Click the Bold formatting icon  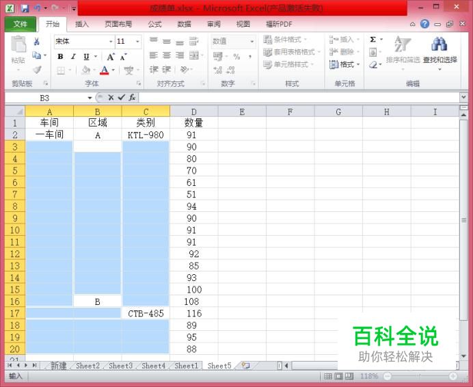click(60, 57)
